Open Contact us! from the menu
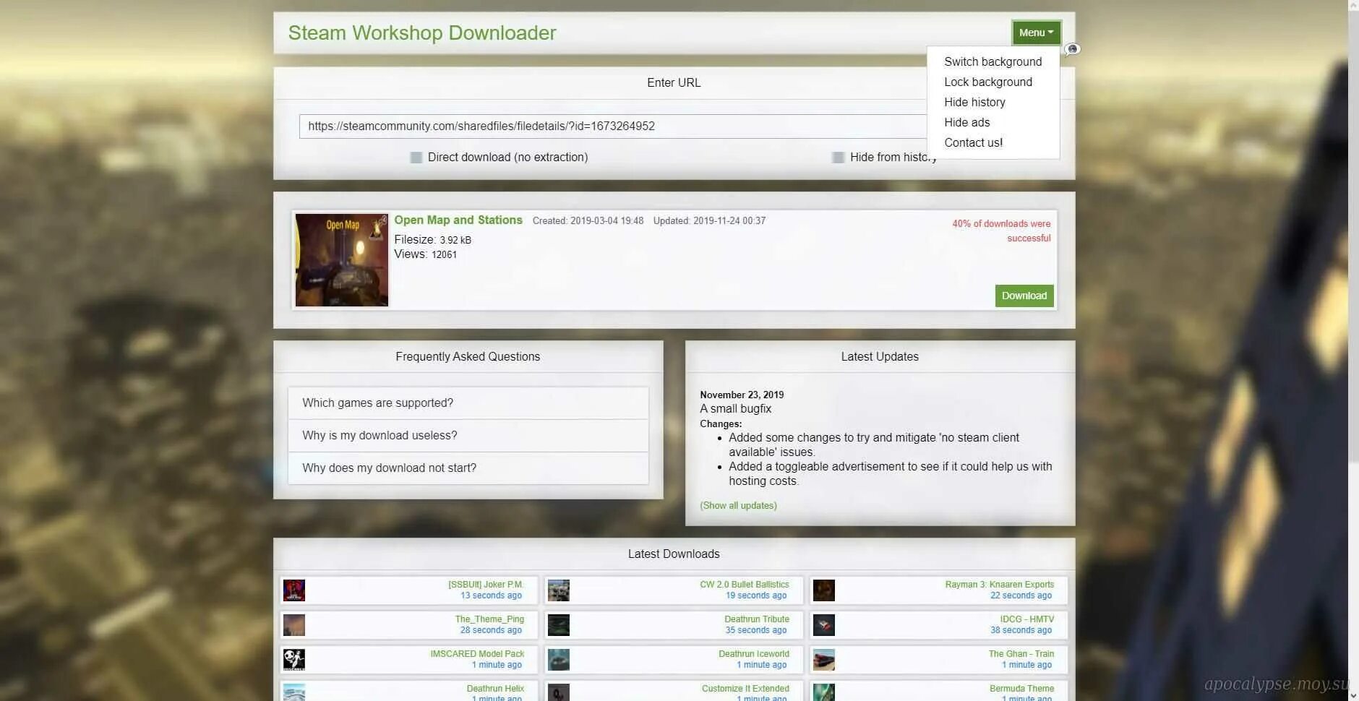The image size is (1359, 701). [993, 143]
